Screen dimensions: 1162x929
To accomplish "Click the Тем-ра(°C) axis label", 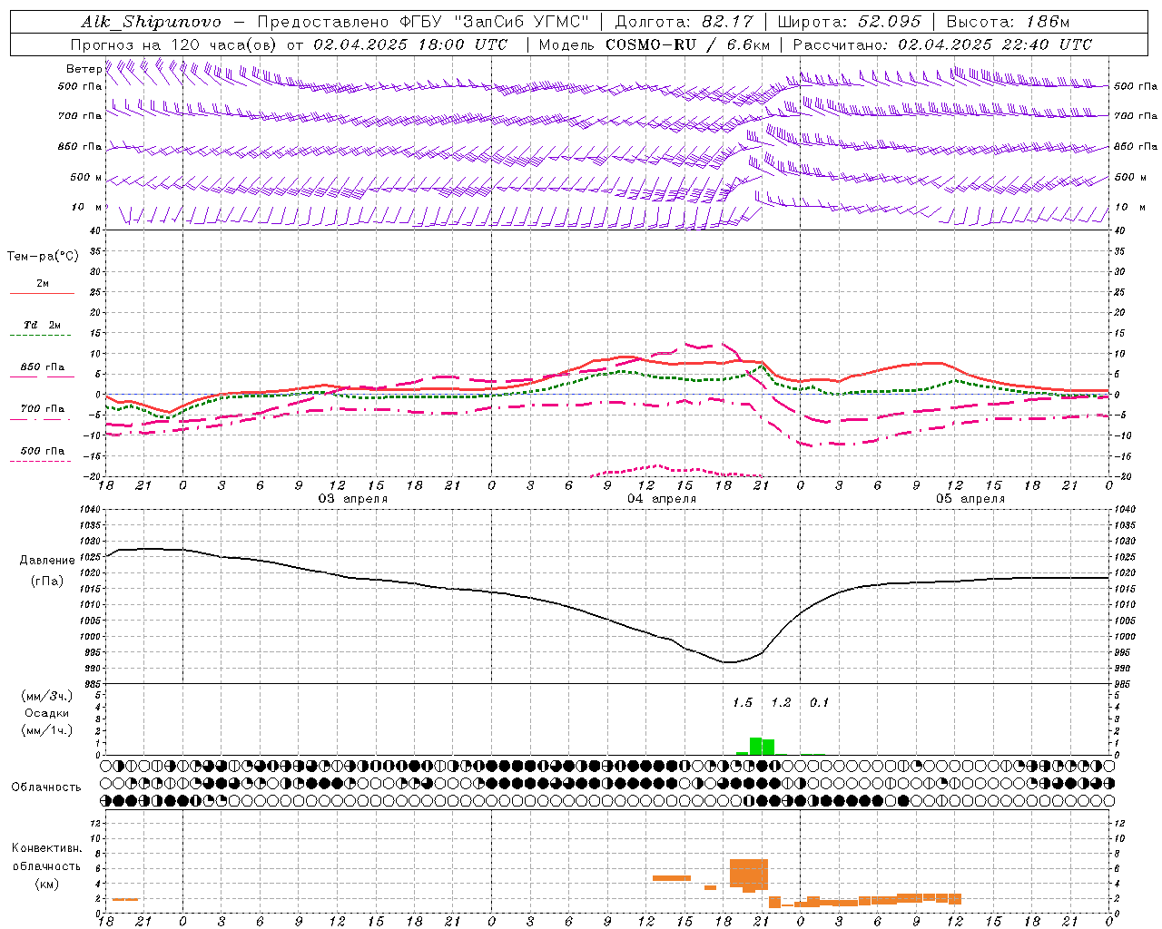I will tap(43, 257).
